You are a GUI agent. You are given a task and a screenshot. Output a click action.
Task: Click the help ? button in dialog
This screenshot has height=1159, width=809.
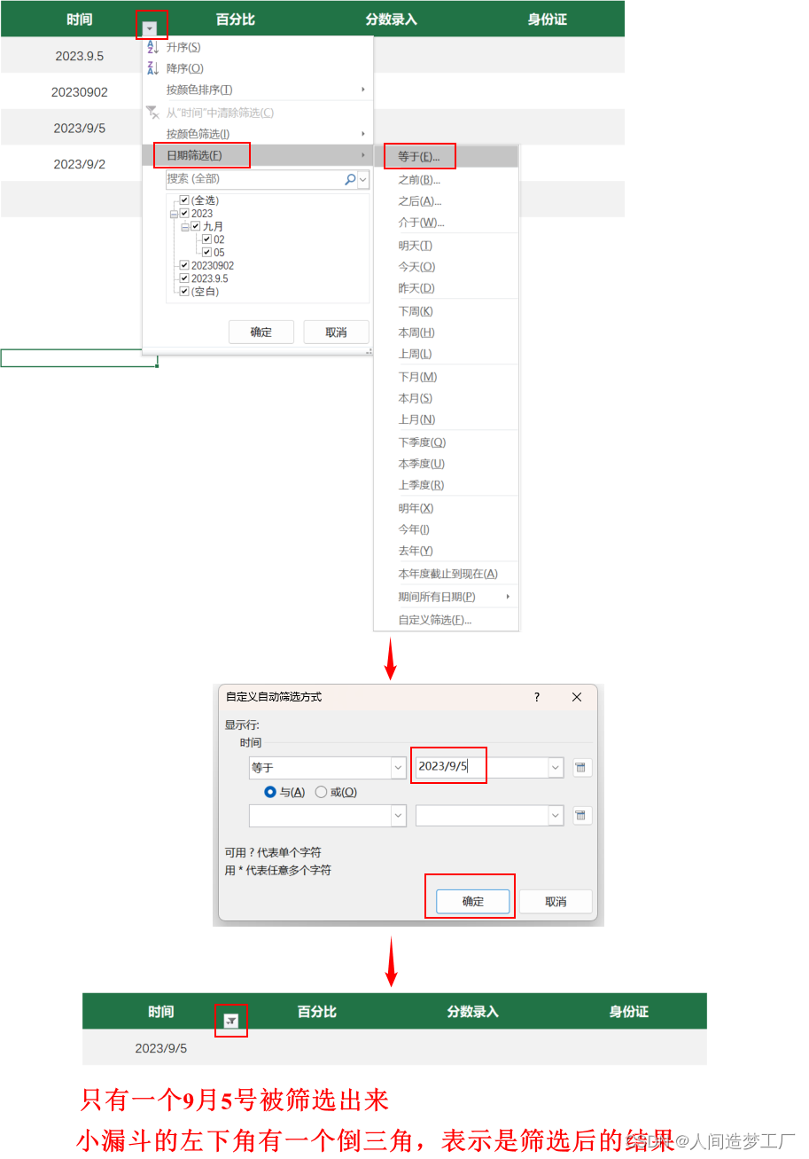(537, 698)
